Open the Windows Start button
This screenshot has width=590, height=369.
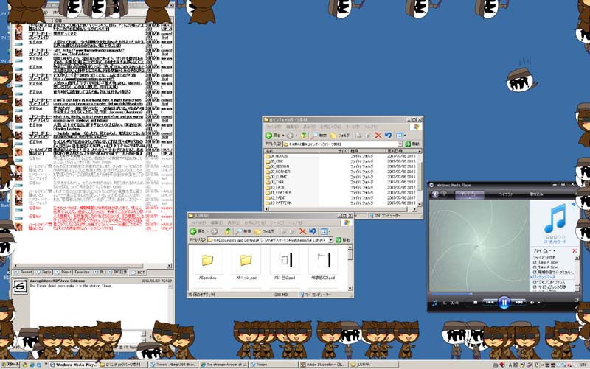10,365
